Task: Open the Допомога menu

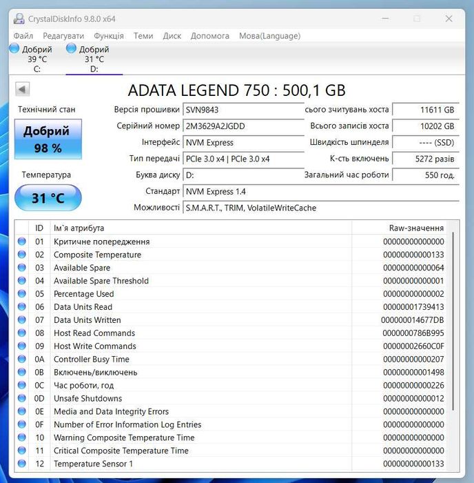Action: pyautogui.click(x=209, y=36)
